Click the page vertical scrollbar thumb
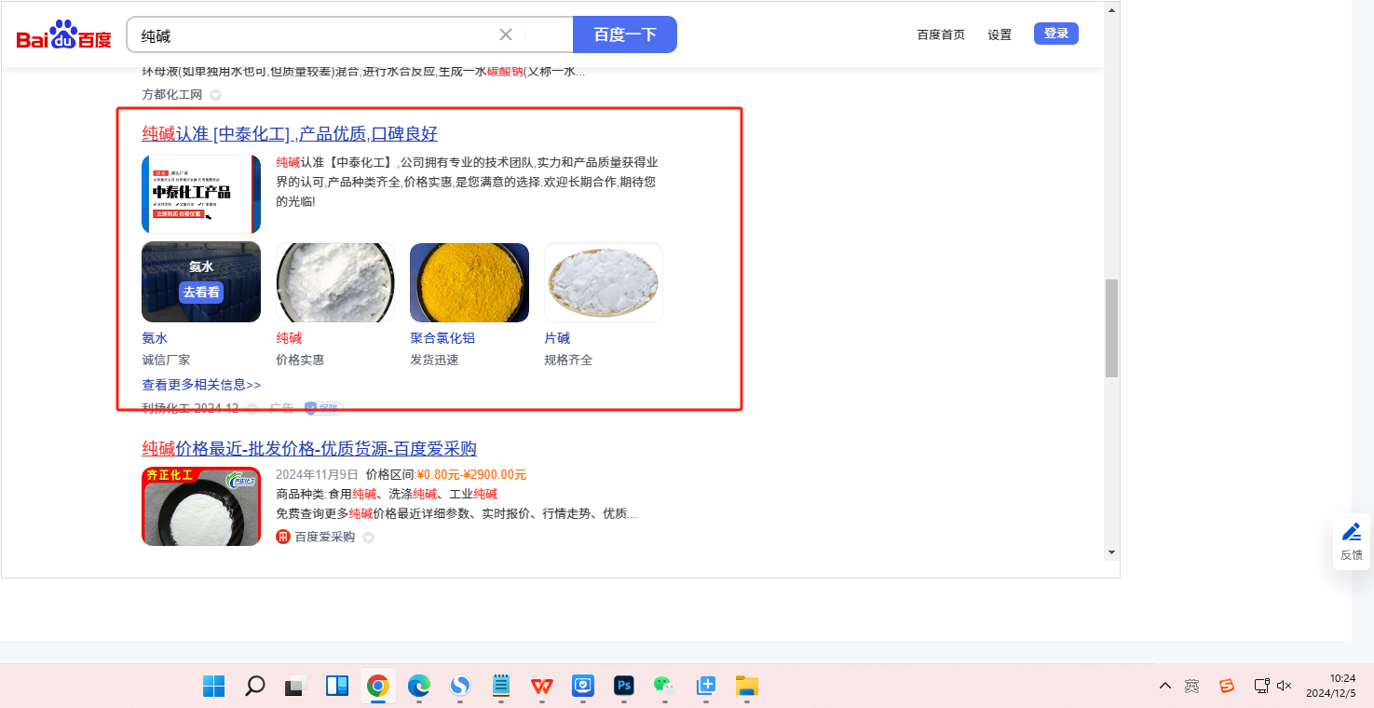 (x=1111, y=328)
